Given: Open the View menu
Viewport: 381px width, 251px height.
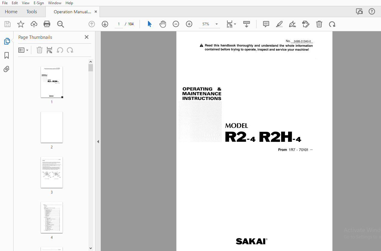Looking at the screenshot, I should [26, 3].
